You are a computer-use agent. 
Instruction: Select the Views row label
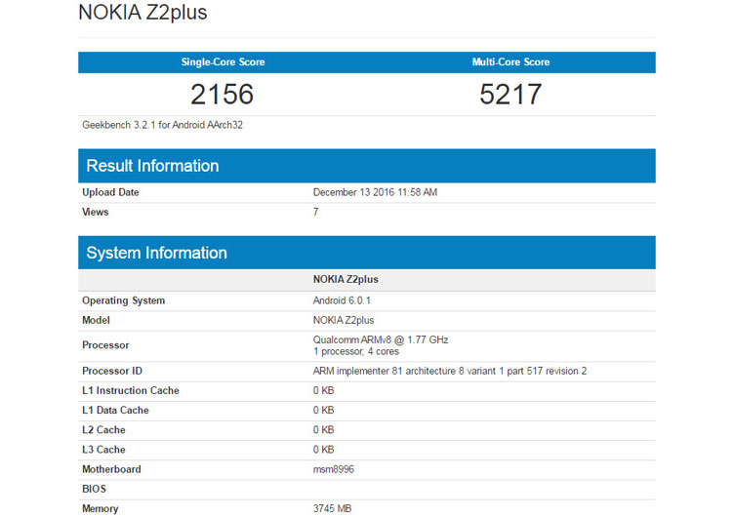point(96,212)
